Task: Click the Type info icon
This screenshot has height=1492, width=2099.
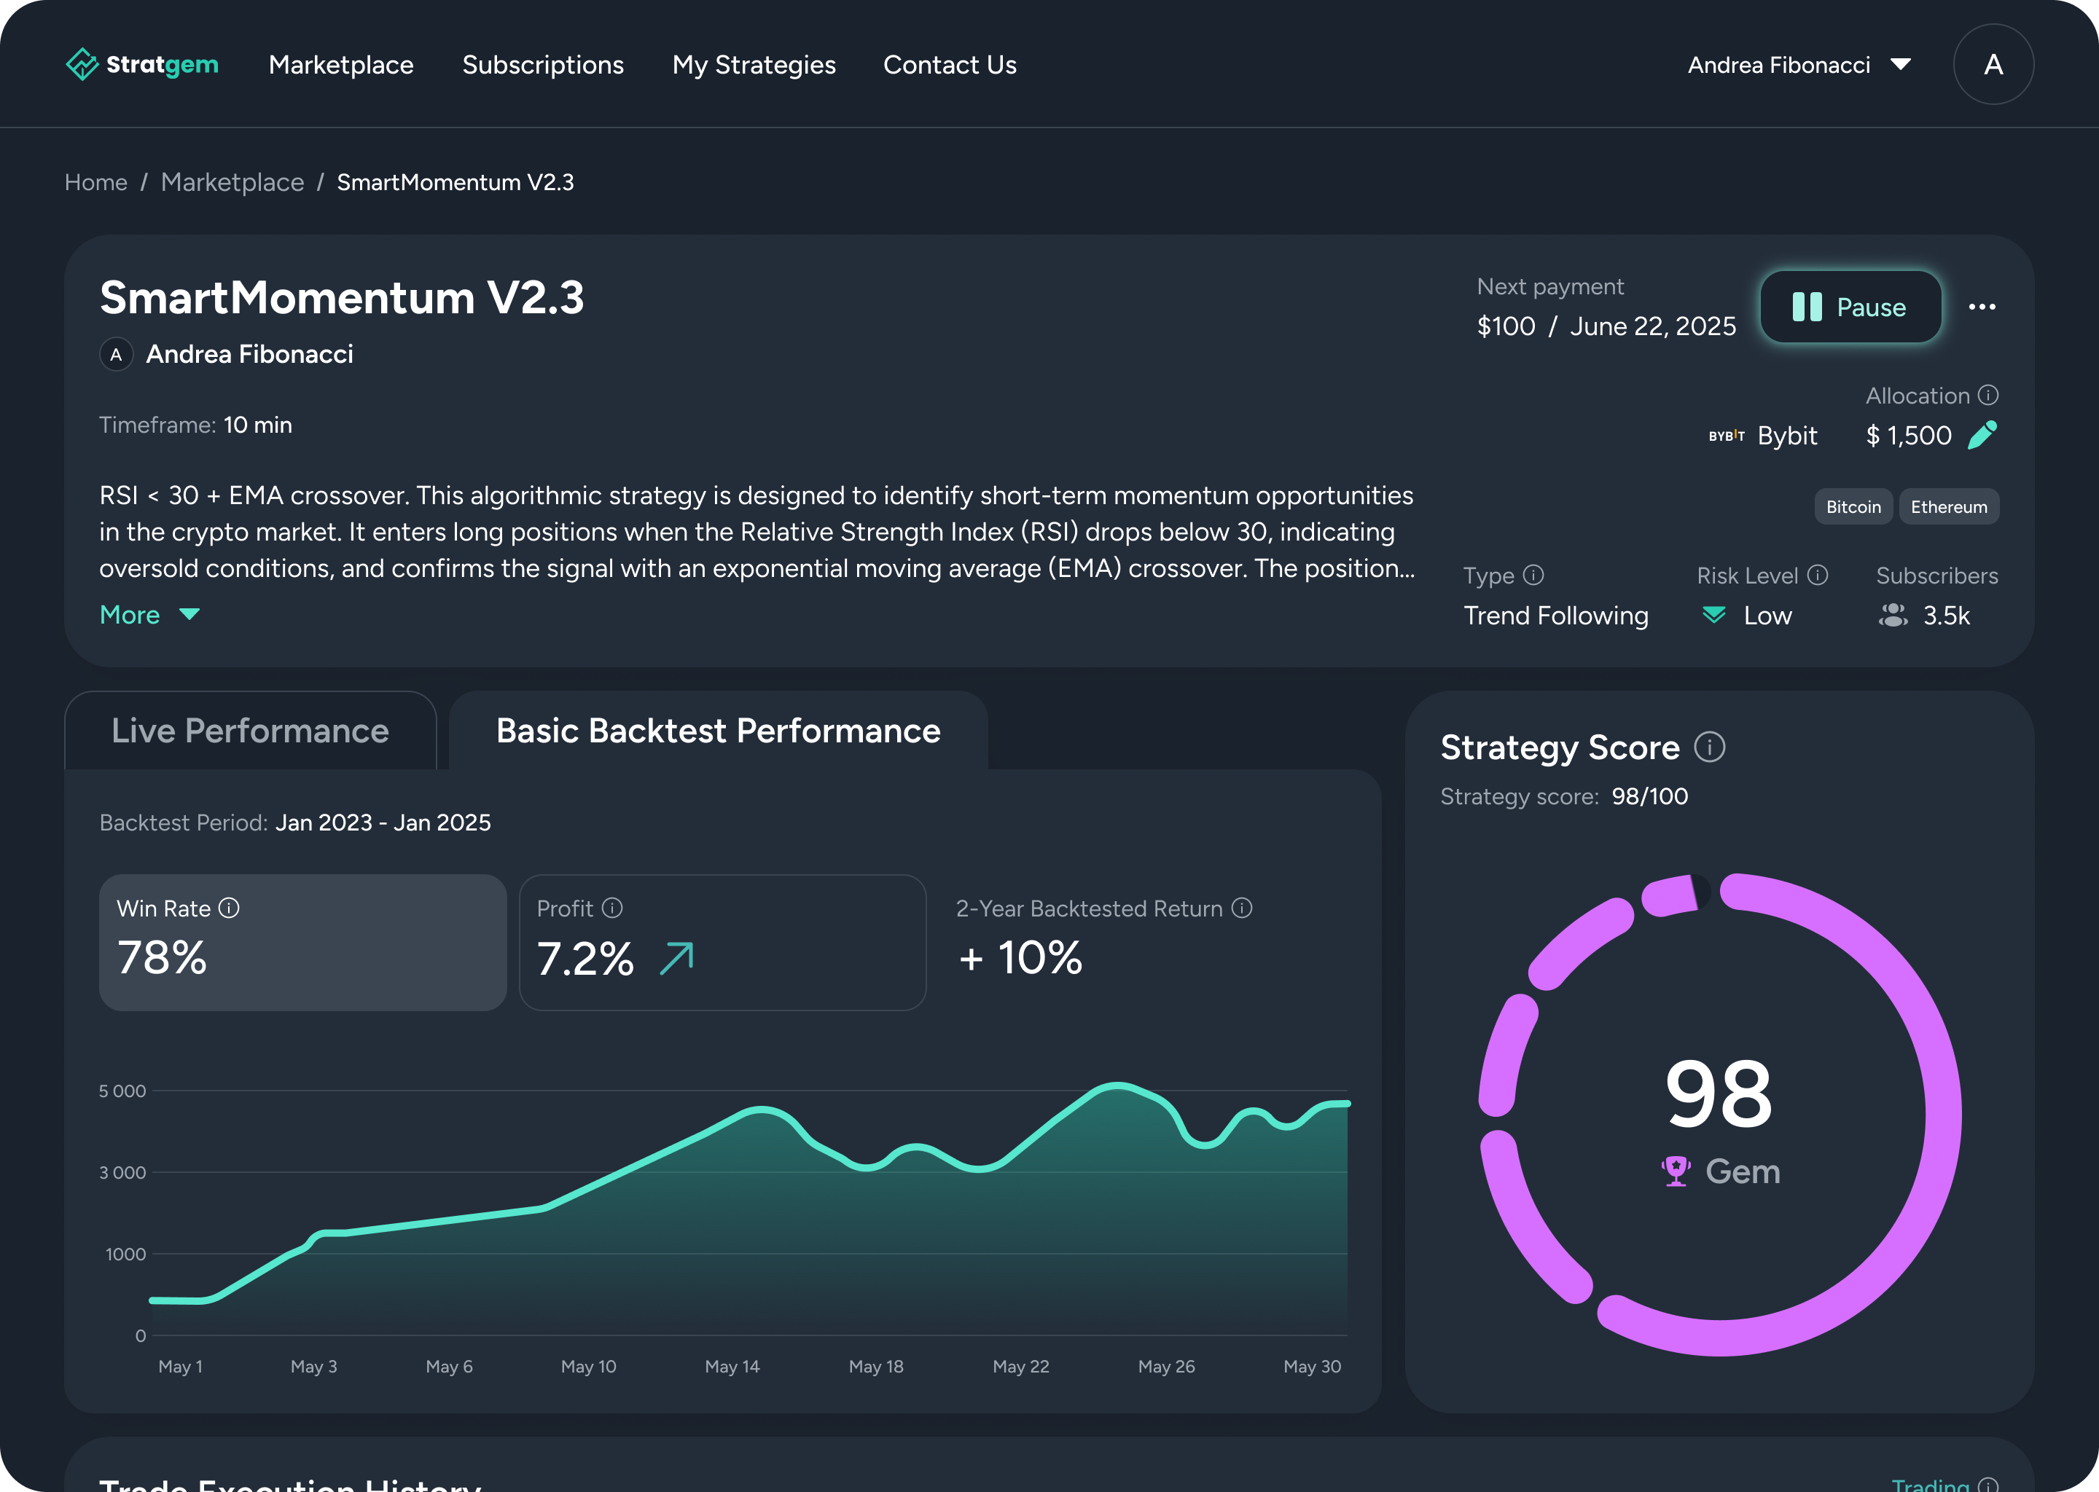Action: coord(1533,575)
